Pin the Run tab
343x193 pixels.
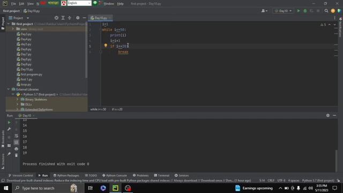(9, 154)
